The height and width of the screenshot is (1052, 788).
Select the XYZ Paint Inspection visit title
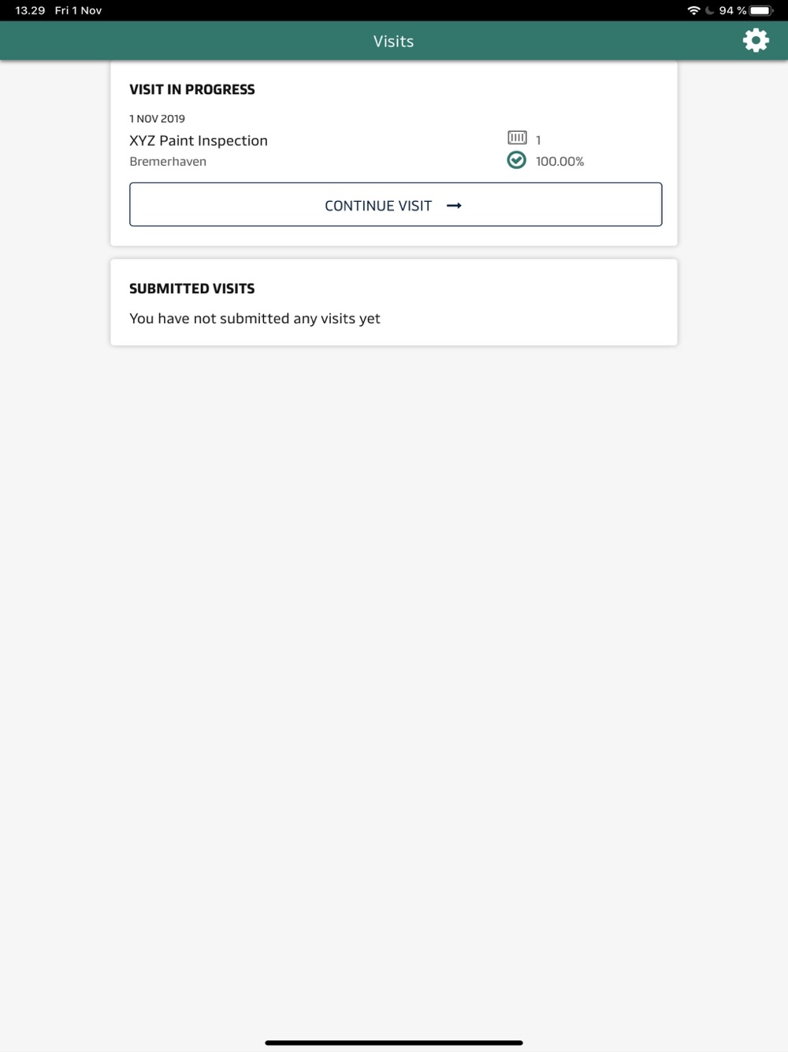(x=199, y=140)
